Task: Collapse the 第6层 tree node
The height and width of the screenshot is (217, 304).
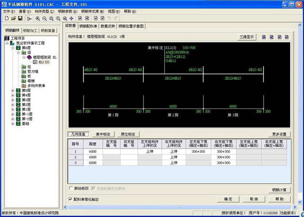Action: pos(13,48)
